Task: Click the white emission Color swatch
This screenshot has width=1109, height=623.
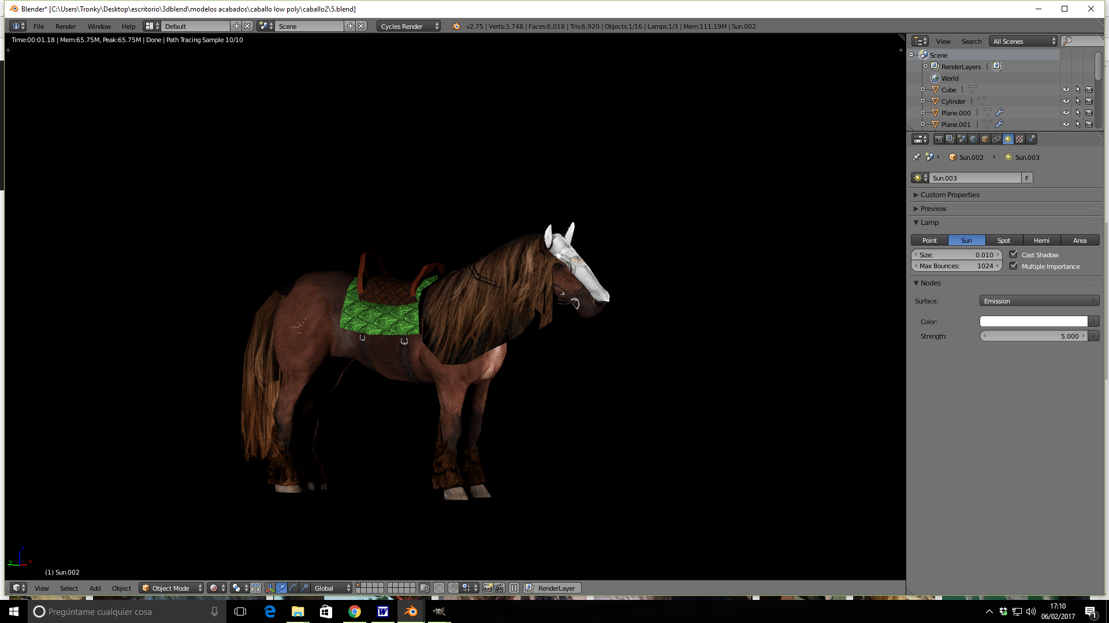Action: [x=1033, y=321]
